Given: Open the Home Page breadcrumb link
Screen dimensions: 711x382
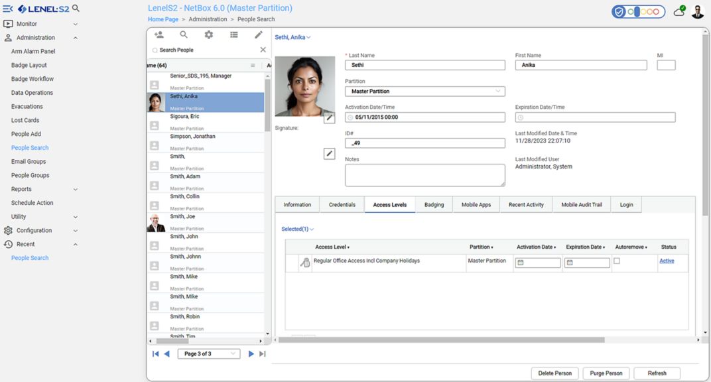Looking at the screenshot, I should (x=162, y=19).
